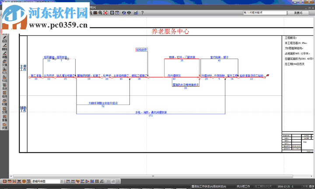Click the zoom in magnifier icon

click(x=100, y=13)
